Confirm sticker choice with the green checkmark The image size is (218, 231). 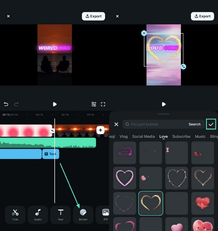click(211, 124)
